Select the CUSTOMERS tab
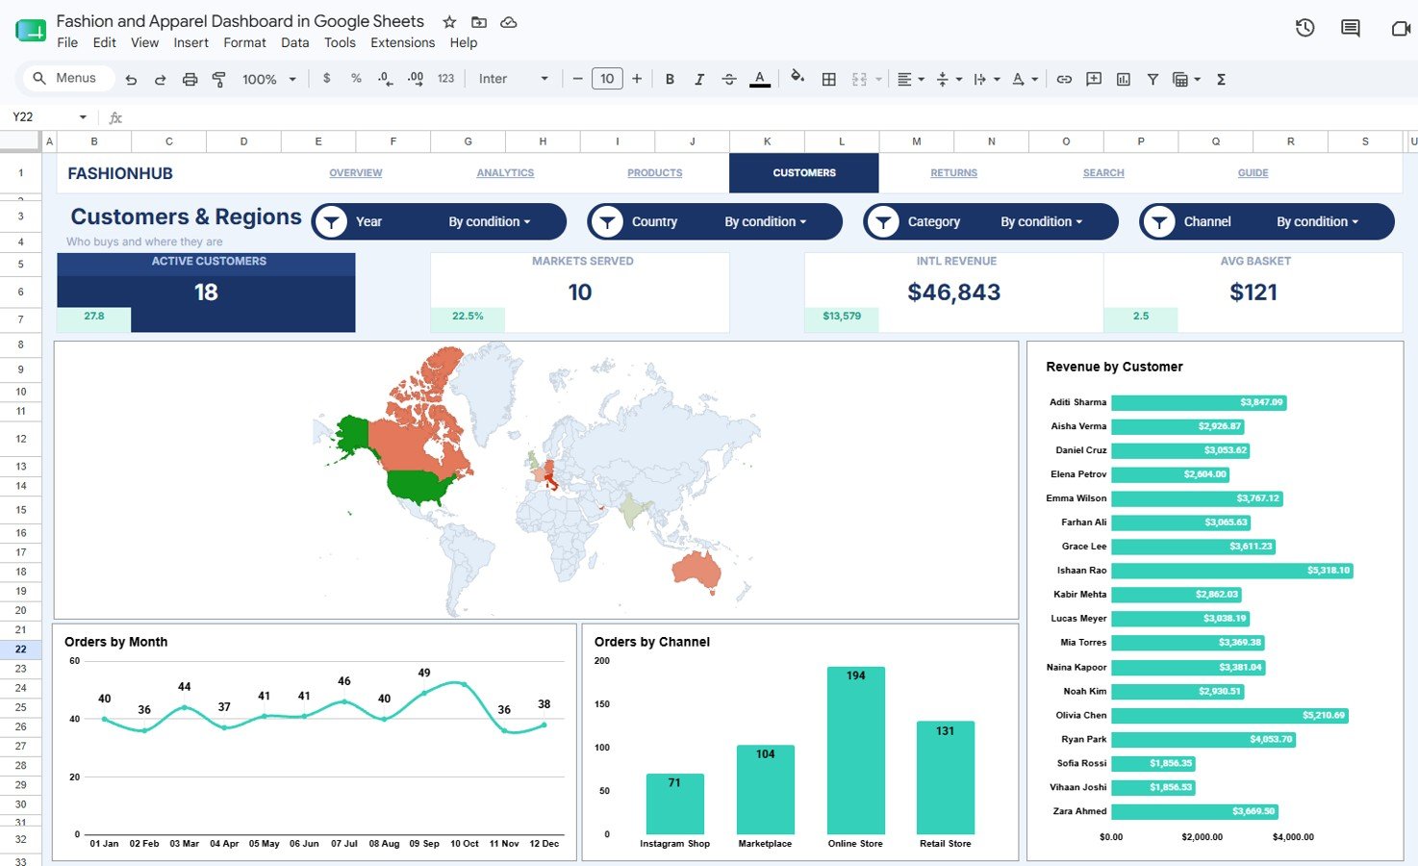Screen dimensions: 1418x866 [x=804, y=173]
